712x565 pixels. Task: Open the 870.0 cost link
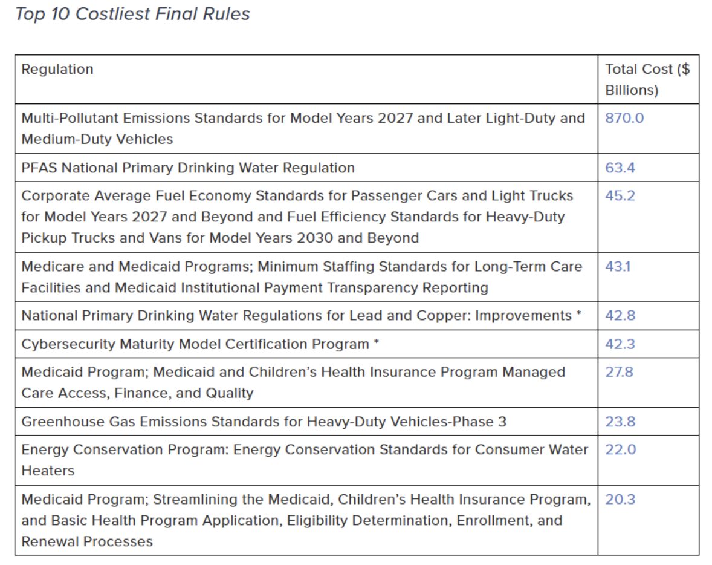[x=624, y=118]
